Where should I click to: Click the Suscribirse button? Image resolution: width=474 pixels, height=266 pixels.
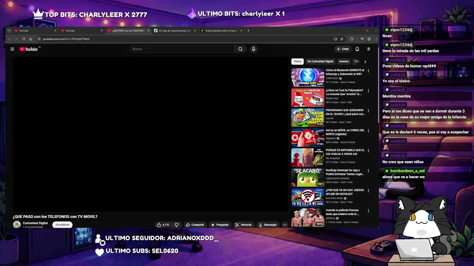click(x=62, y=225)
